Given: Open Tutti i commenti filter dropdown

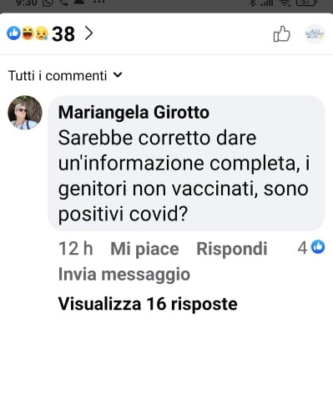Looking at the screenshot, I should 65,75.
